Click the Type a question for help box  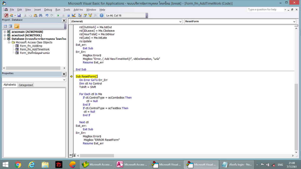(x=265, y=10)
